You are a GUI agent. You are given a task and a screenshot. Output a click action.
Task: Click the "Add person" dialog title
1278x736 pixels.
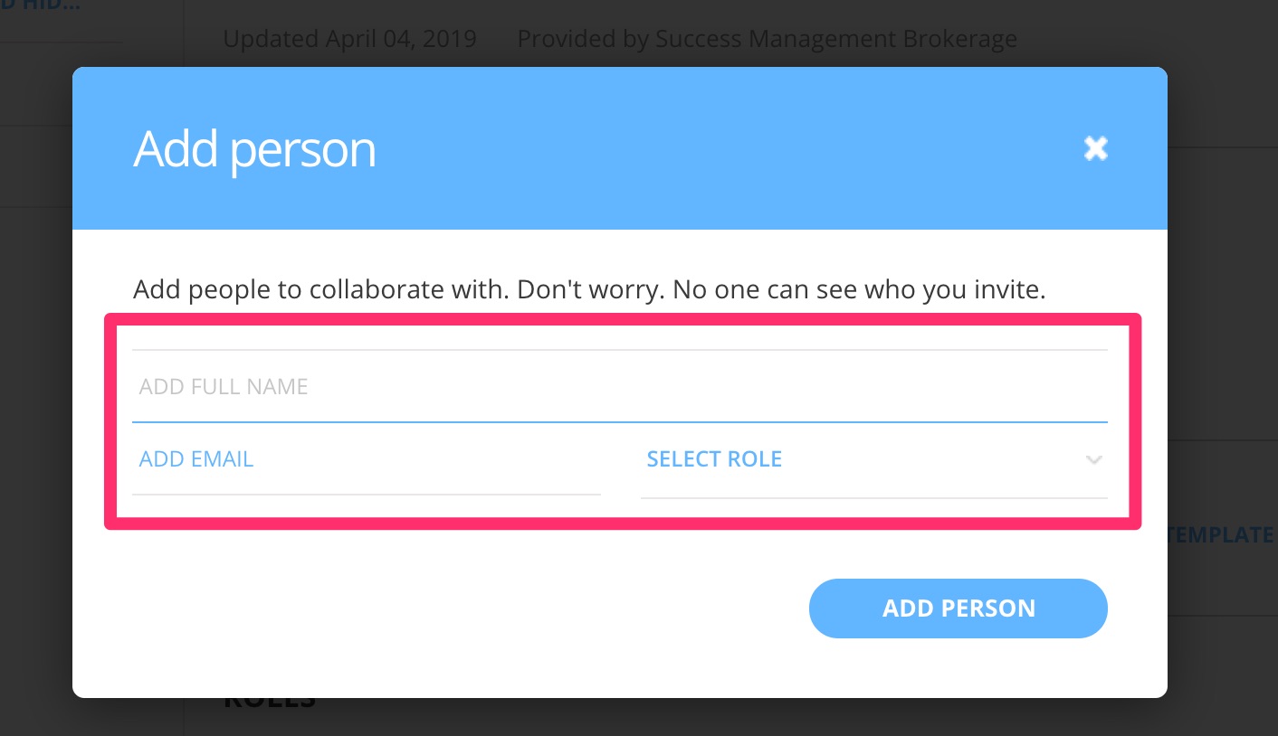point(254,149)
